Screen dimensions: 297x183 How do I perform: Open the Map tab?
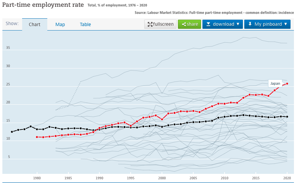pyautogui.click(x=60, y=24)
